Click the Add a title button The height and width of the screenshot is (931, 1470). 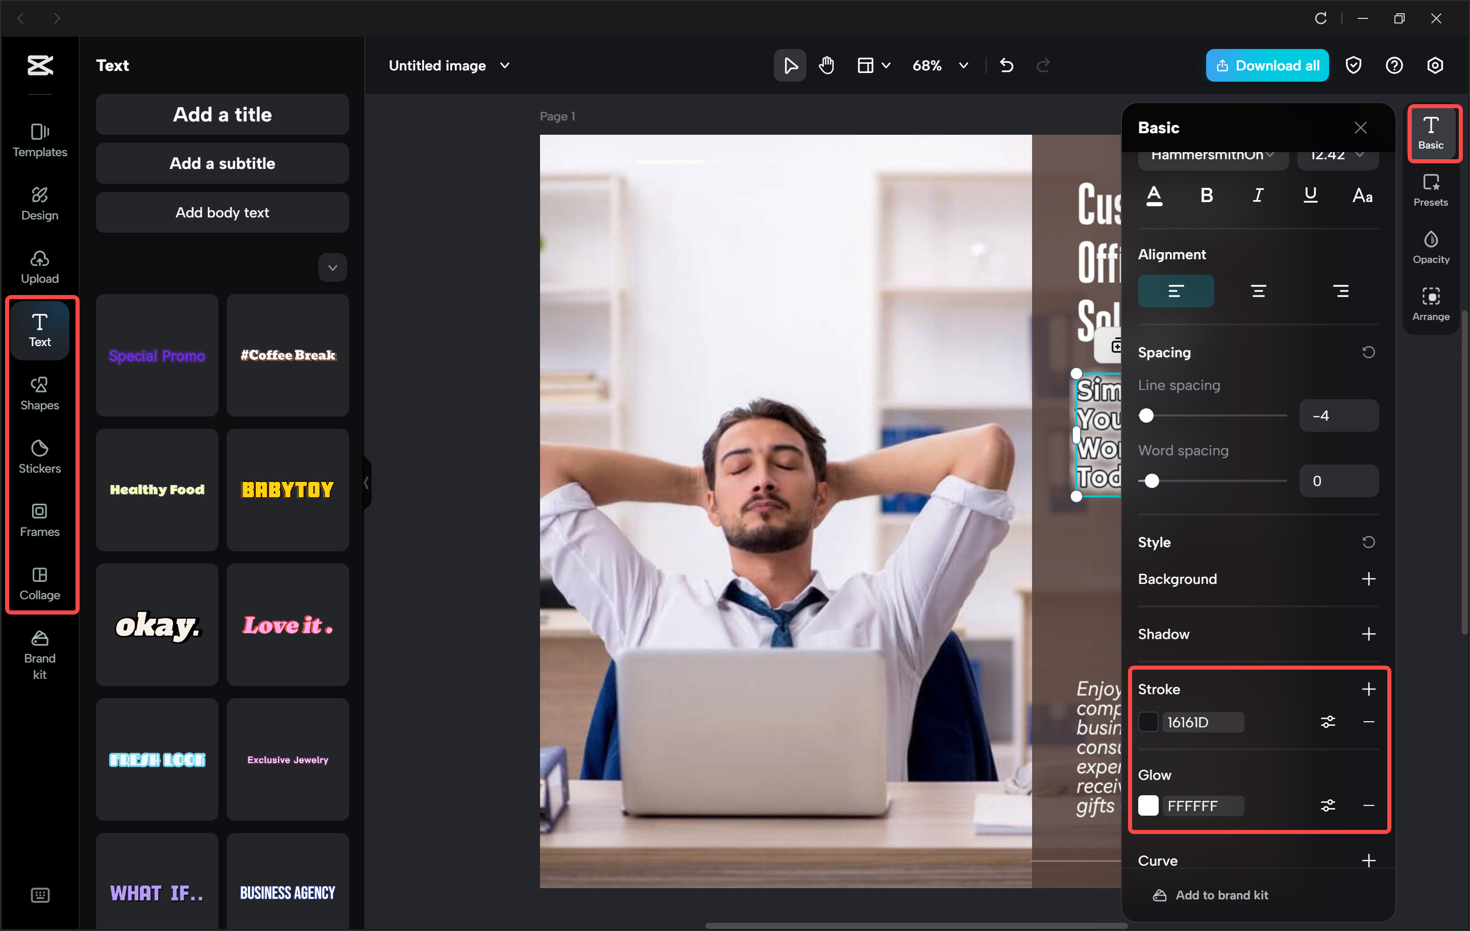tap(222, 114)
